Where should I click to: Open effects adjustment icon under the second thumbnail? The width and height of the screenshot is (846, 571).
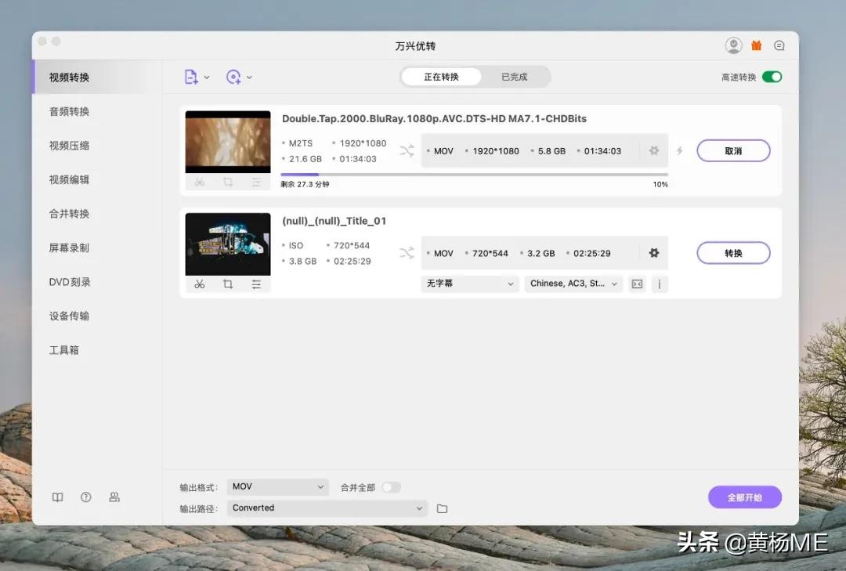point(256,284)
